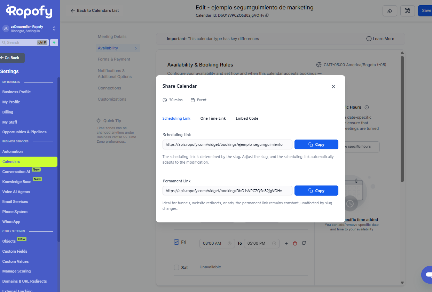
Task: Copy the Scheduling Link
Action: pos(316,144)
